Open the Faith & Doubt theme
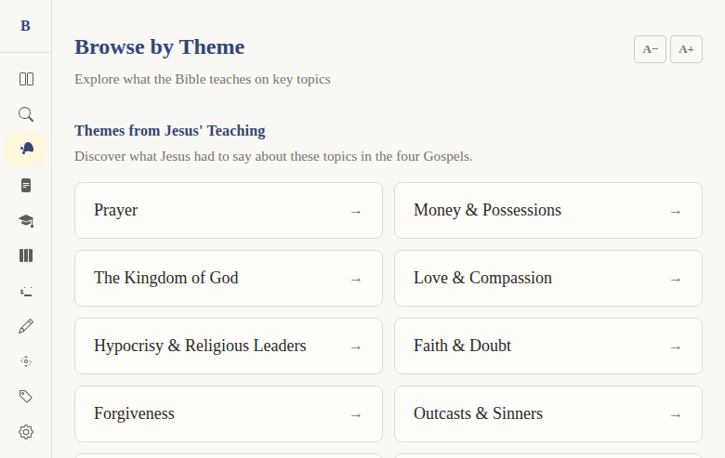 [x=547, y=346]
